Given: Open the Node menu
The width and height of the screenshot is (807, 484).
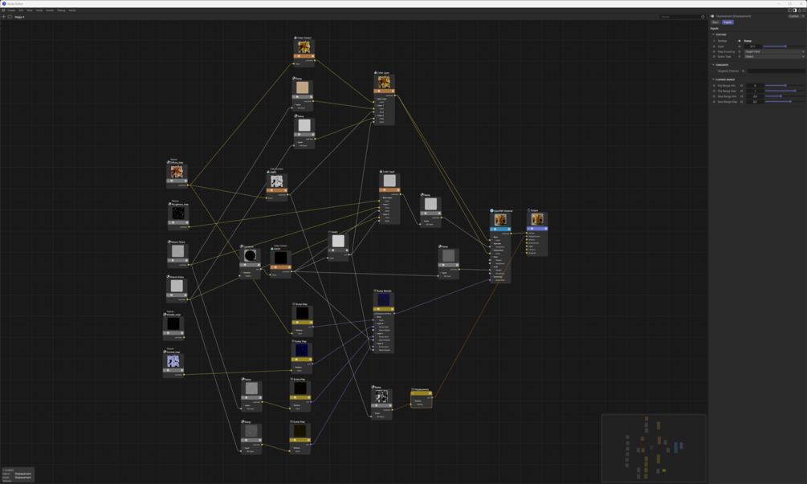Looking at the screenshot, I should point(39,10).
